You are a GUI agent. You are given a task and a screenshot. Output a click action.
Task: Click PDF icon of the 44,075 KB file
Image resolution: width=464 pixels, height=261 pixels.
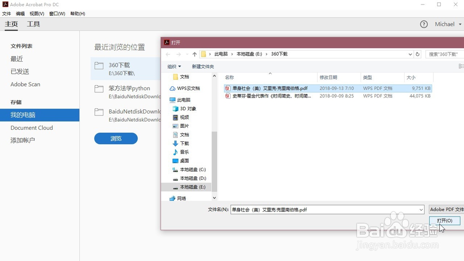pos(227,96)
